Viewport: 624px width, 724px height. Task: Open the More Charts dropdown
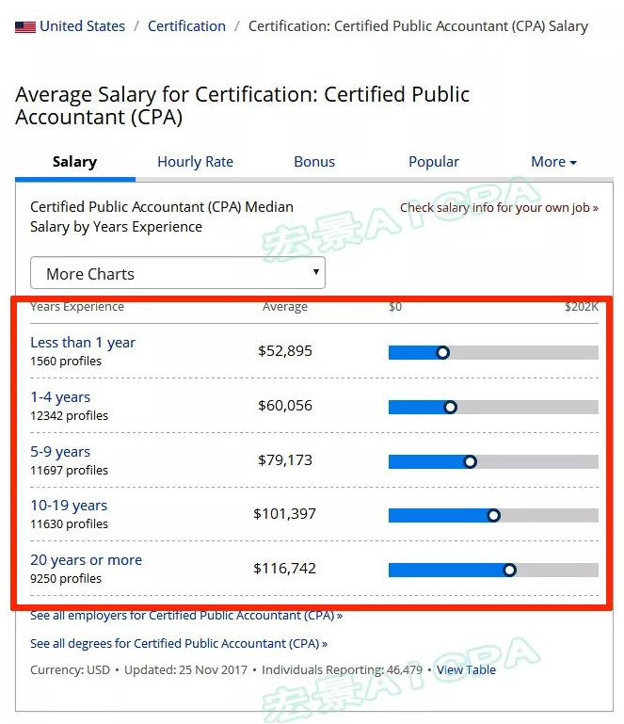[x=178, y=274]
